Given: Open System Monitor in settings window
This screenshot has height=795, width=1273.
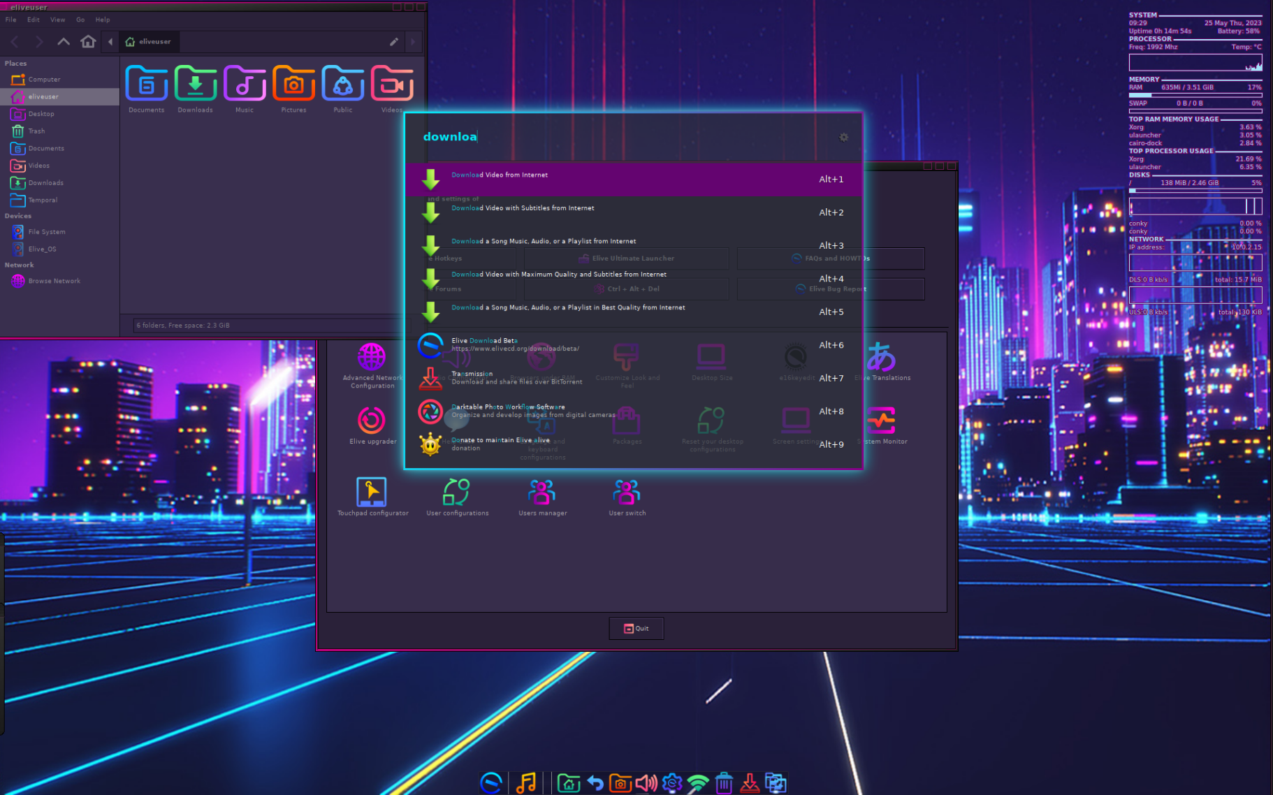Looking at the screenshot, I should point(882,425).
